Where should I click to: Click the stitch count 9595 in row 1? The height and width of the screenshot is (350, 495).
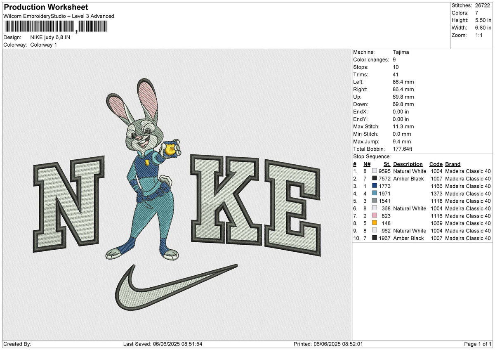pyautogui.click(x=384, y=171)
